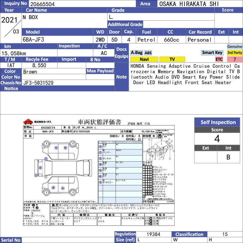Click the 660cc engine value
This screenshot has height=243, width=243.
point(171,40)
